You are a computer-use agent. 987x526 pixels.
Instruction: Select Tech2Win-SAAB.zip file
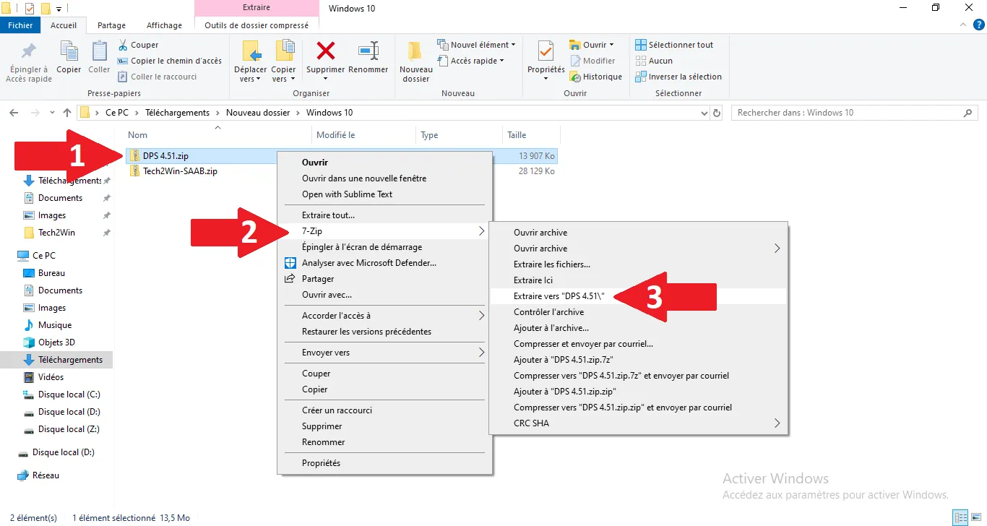180,171
